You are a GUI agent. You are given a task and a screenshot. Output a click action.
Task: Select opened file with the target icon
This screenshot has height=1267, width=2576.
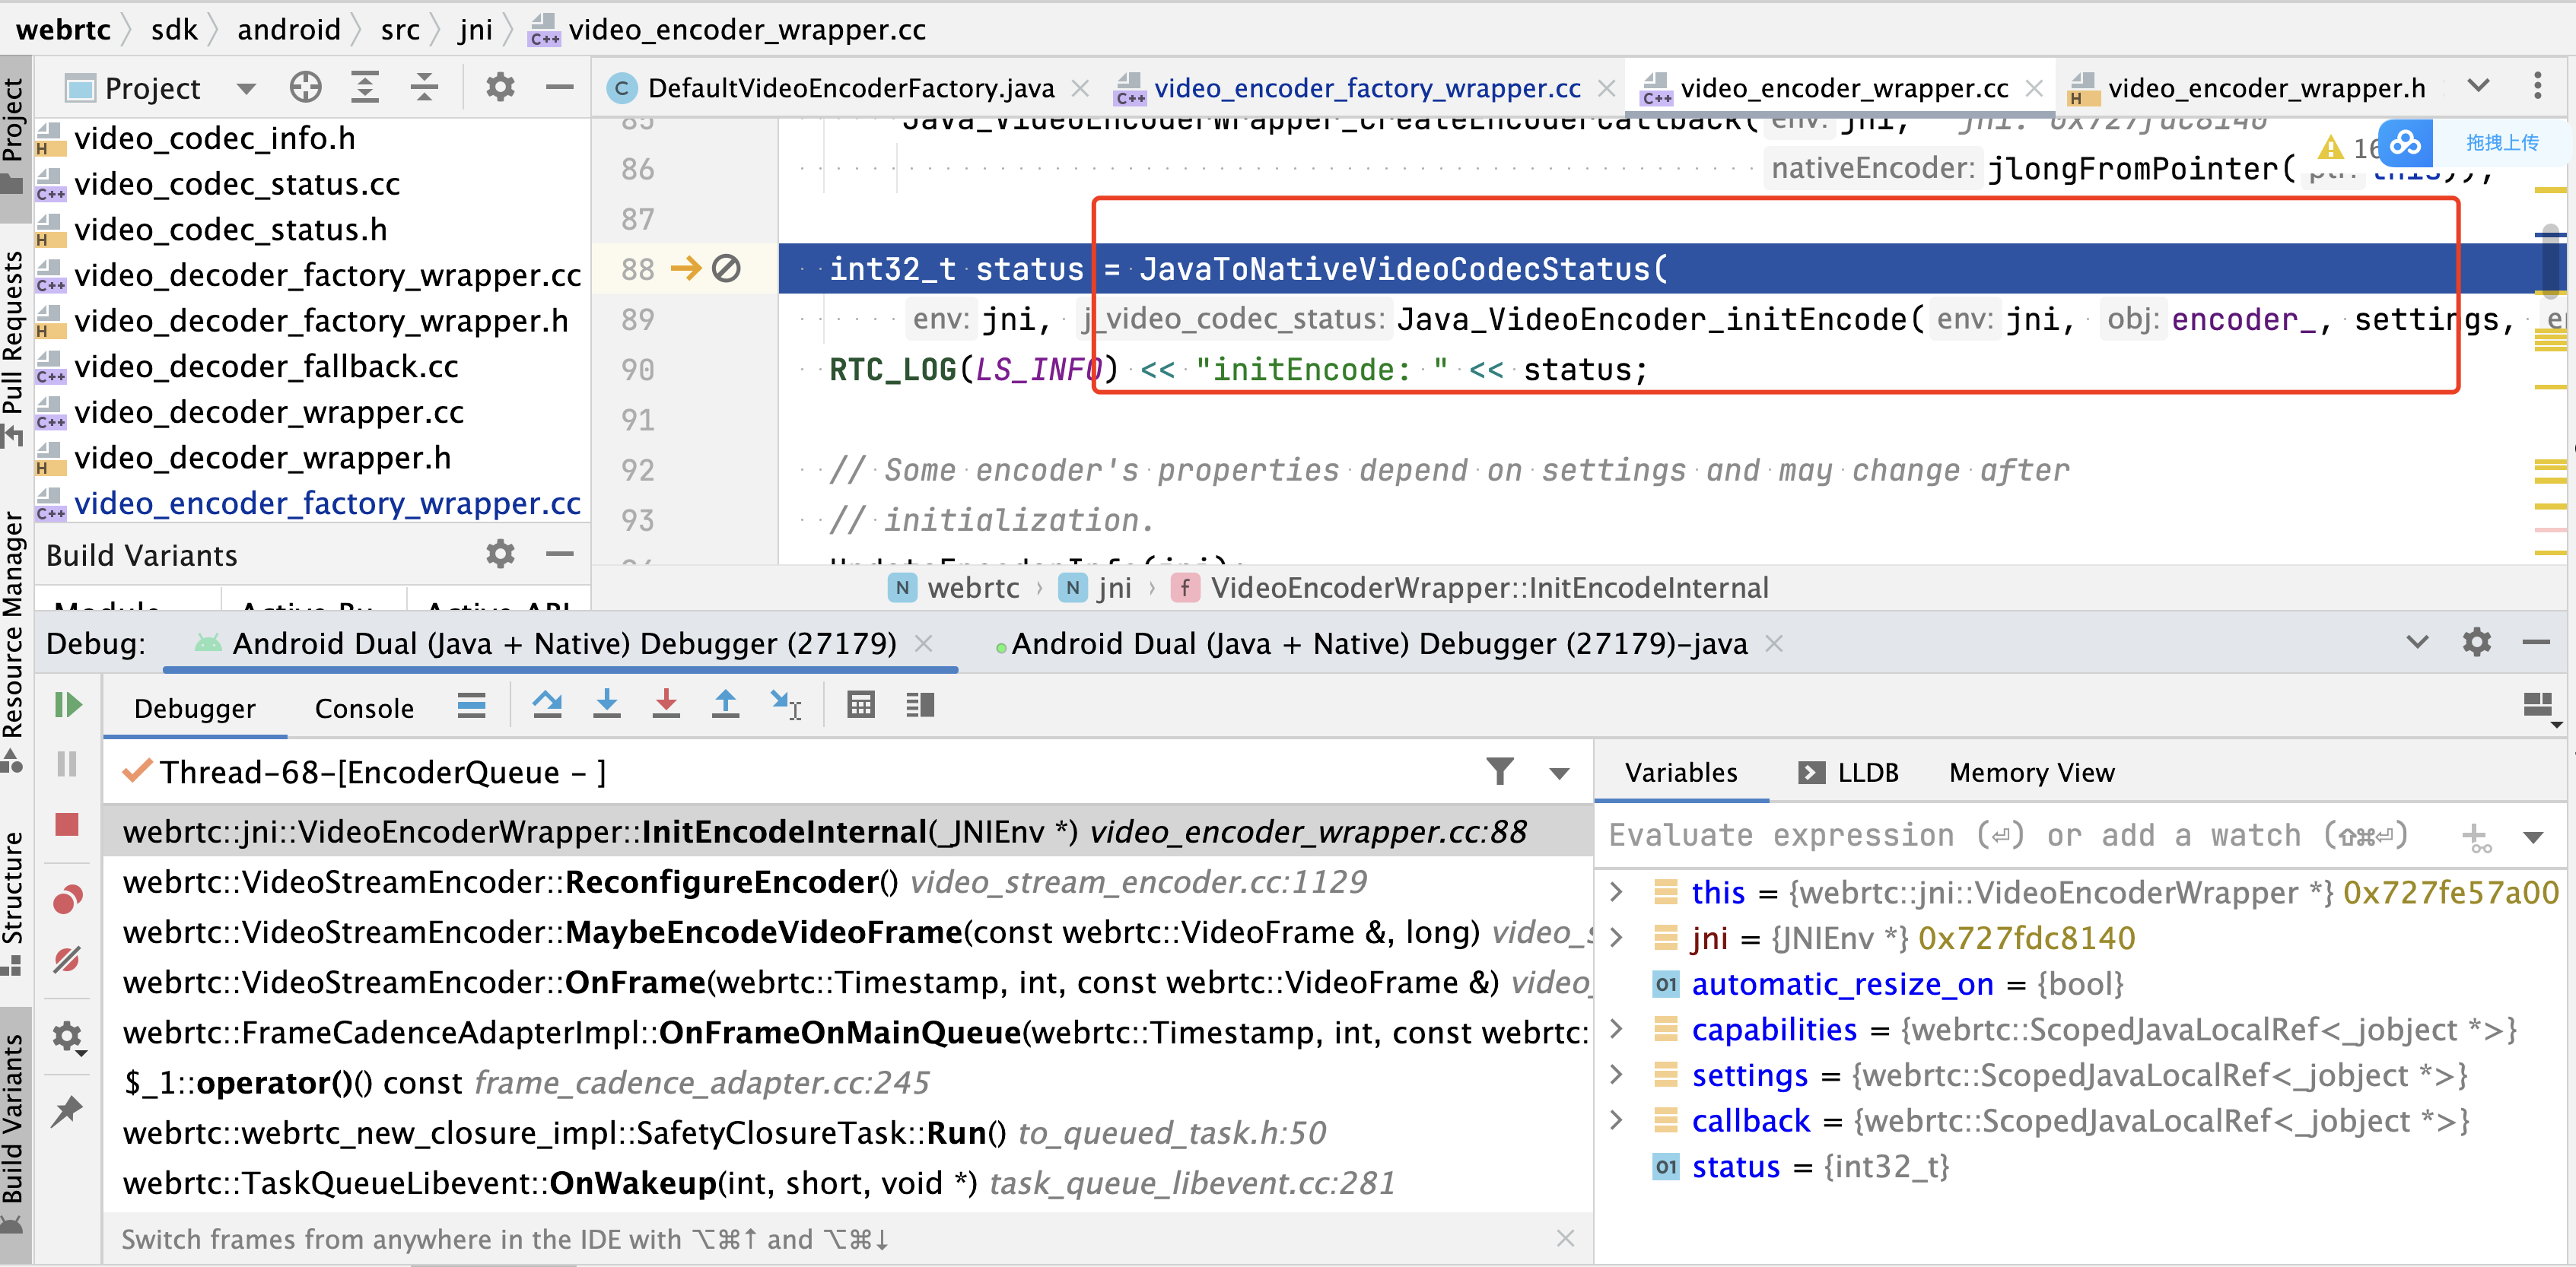click(306, 88)
